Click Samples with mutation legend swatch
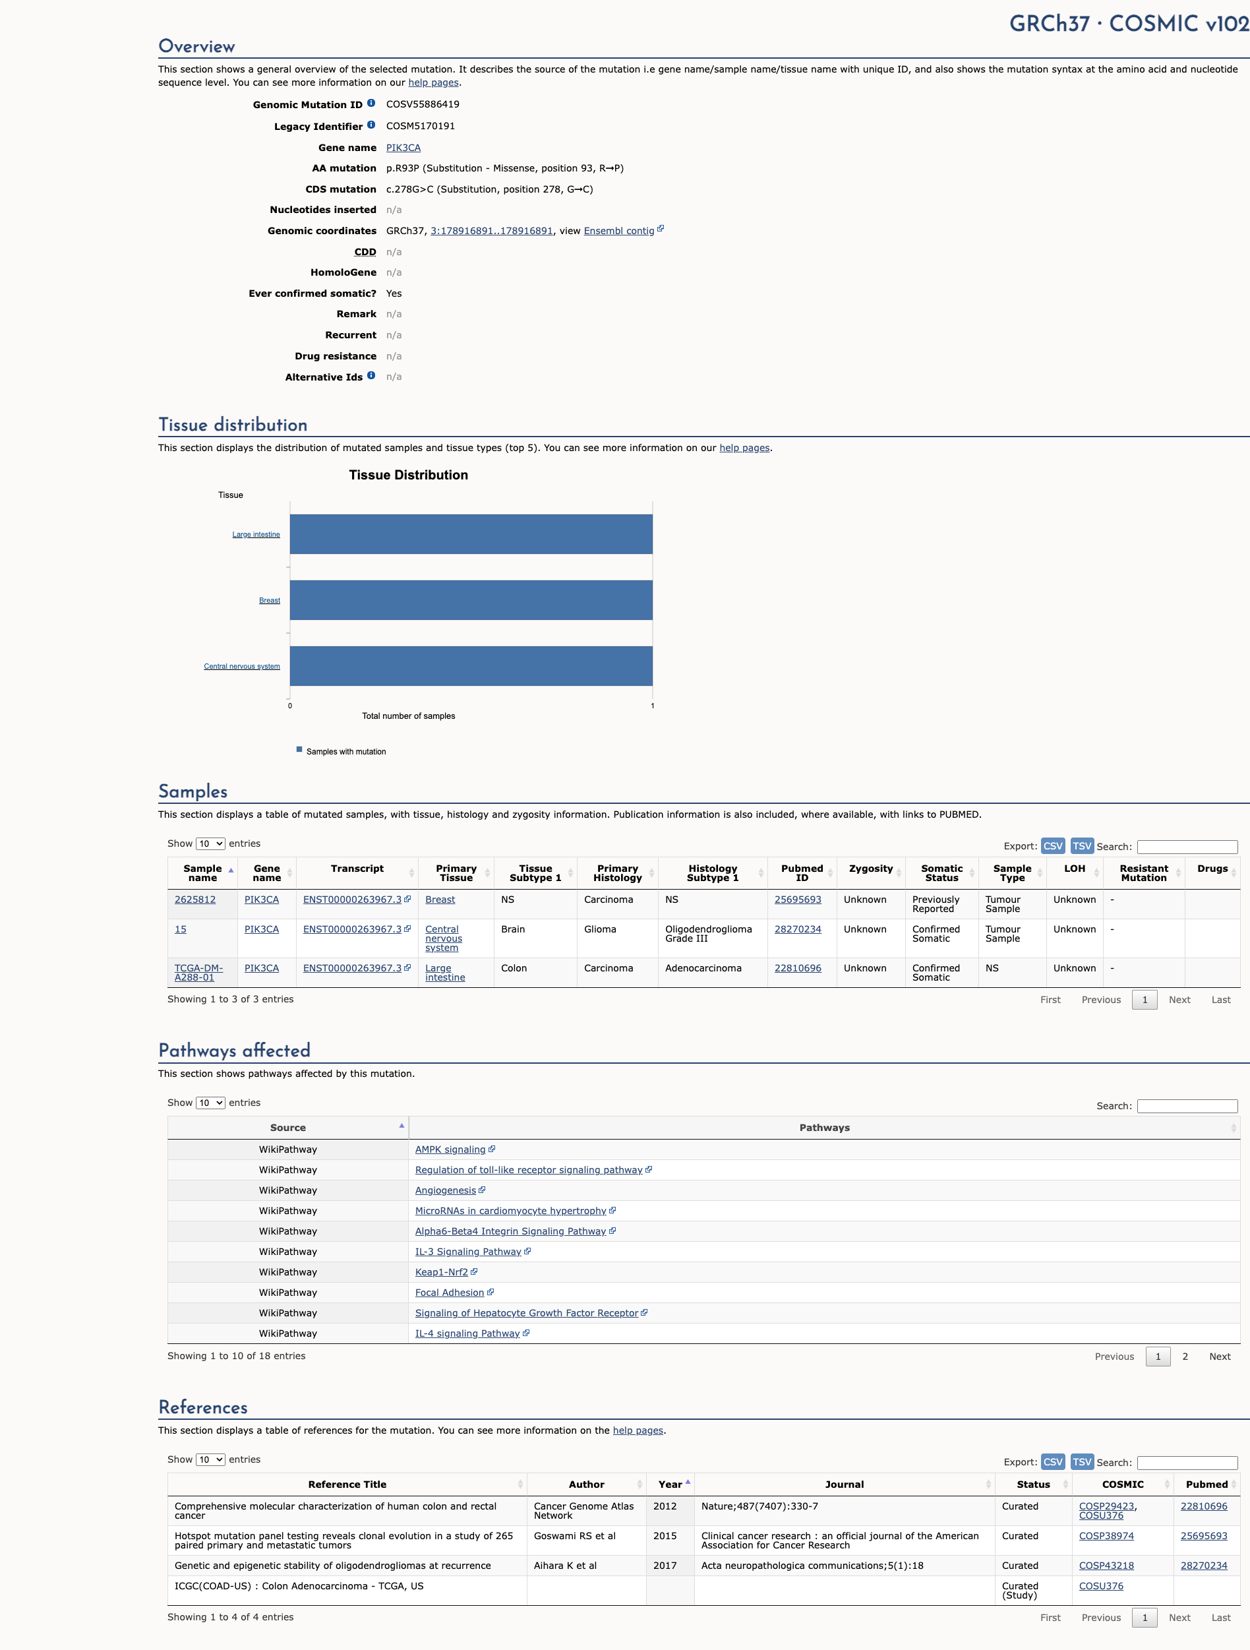1250x1650 pixels. [x=299, y=750]
